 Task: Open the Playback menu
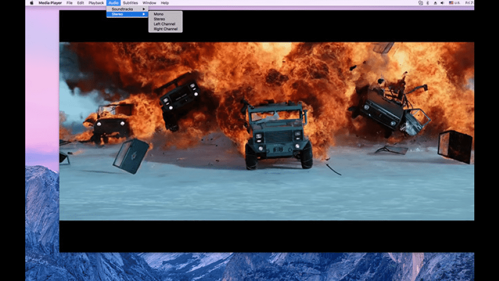(96, 3)
